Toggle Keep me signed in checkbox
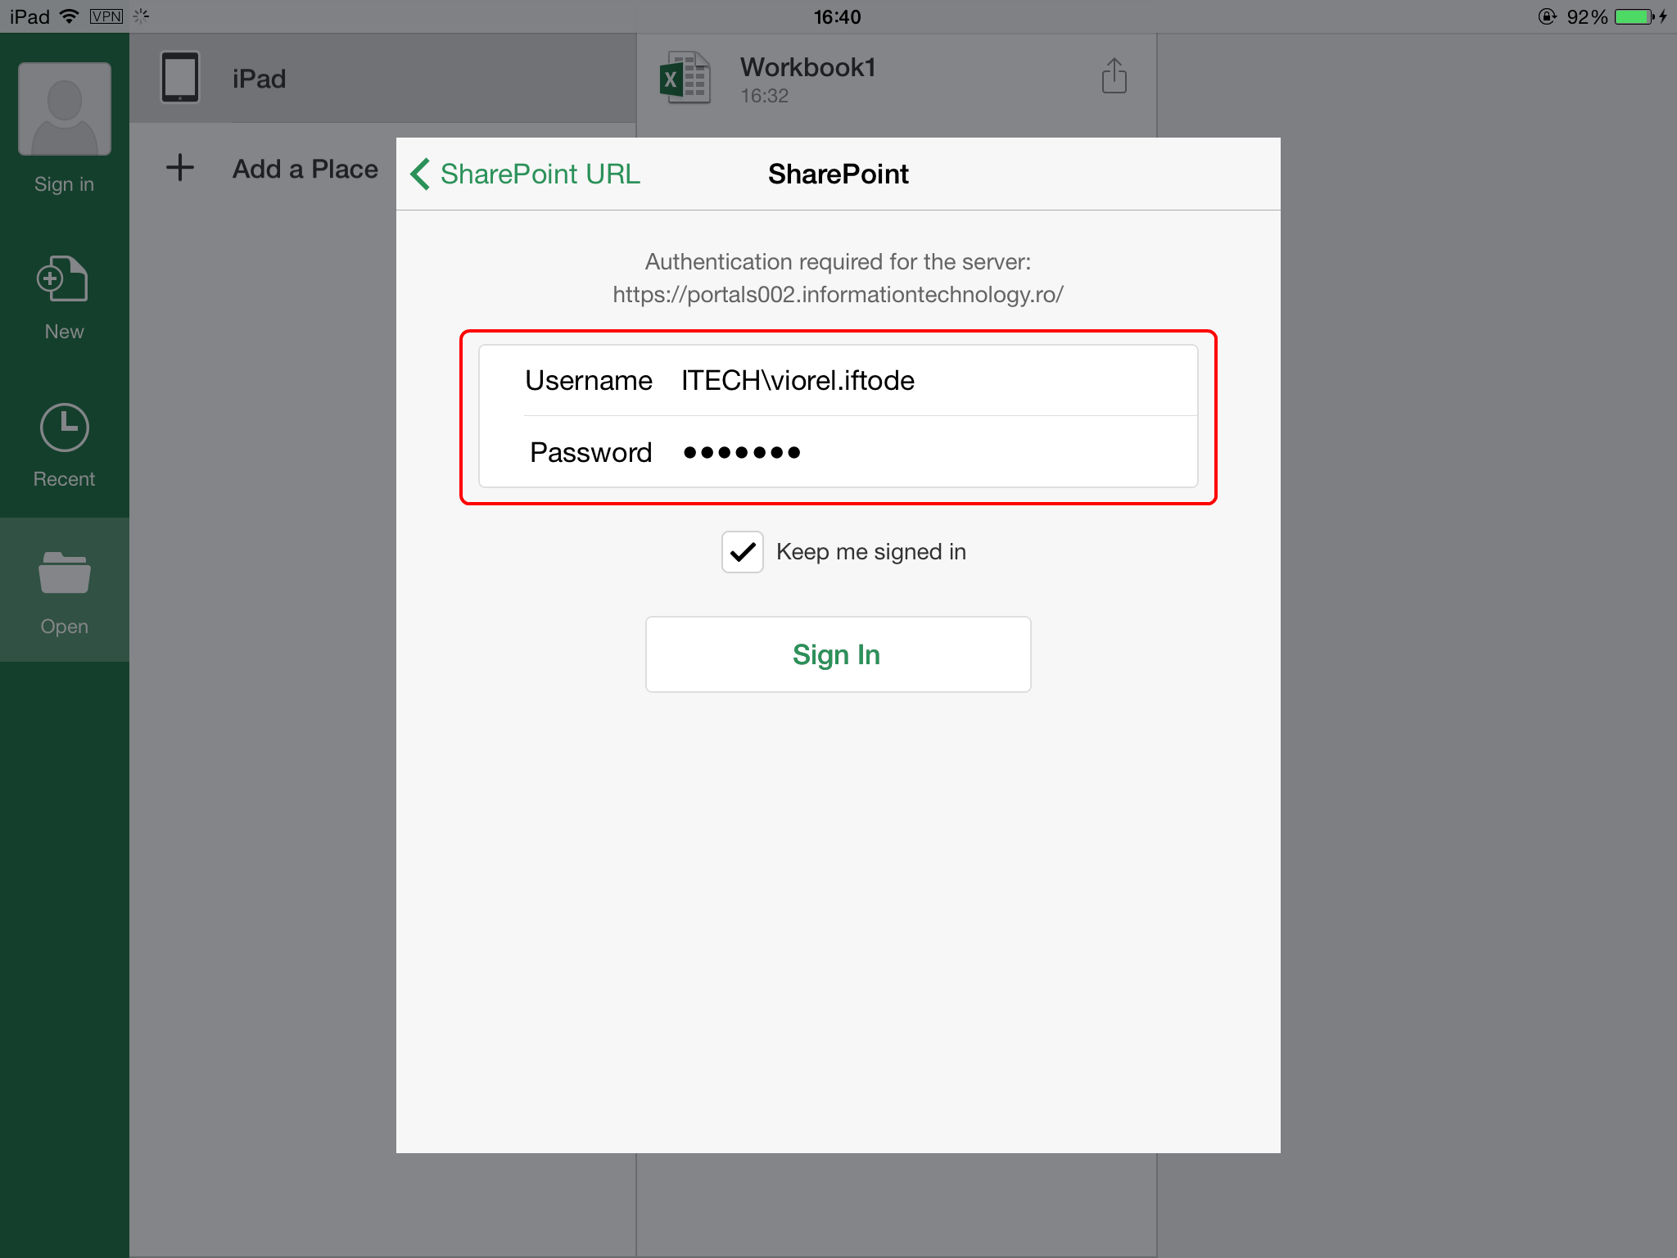This screenshot has width=1677, height=1258. pos(743,552)
